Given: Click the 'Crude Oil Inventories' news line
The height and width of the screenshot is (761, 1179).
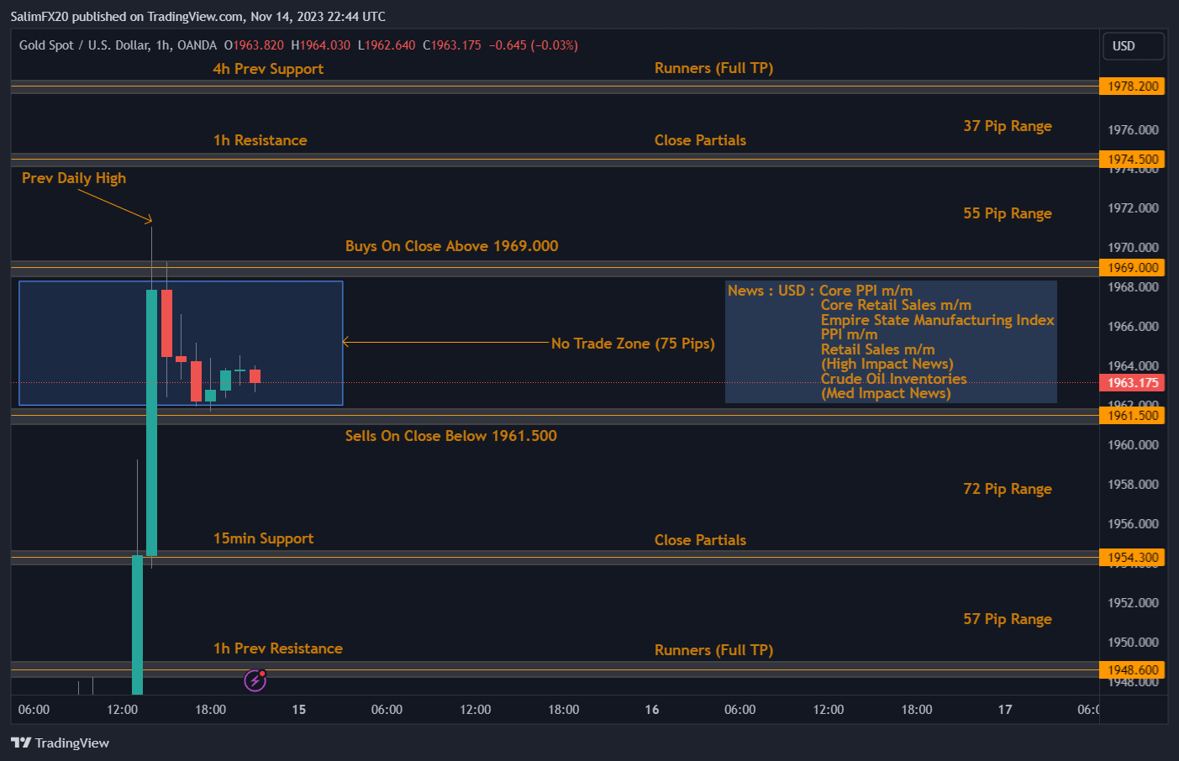Looking at the screenshot, I should coord(893,379).
